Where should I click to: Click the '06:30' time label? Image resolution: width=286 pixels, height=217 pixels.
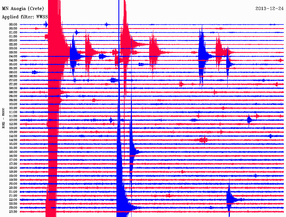13,76
